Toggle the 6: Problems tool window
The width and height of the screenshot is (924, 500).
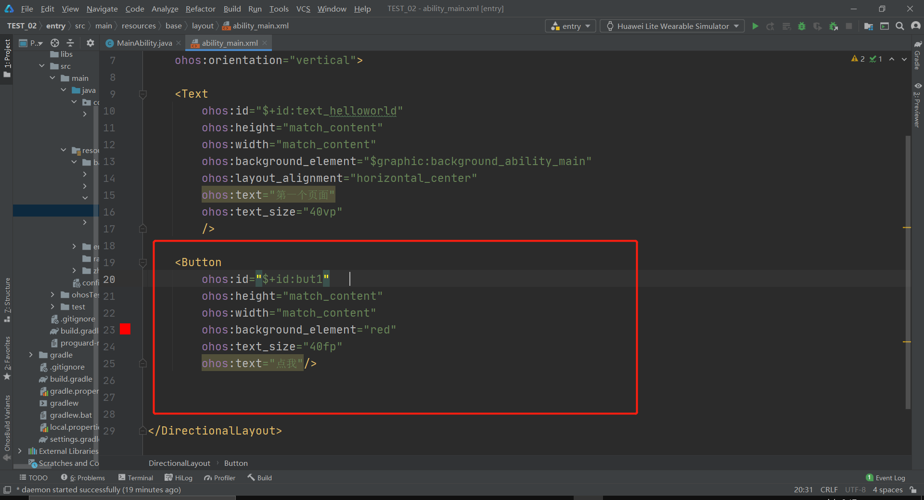(83, 478)
